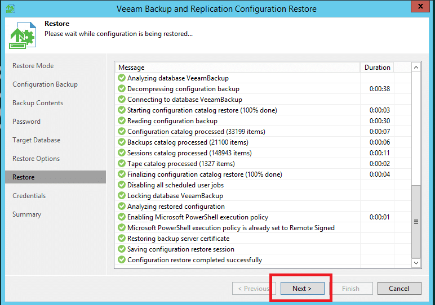Select the 'Analyzing database VeeamBackup' message text
Image resolution: width=435 pixels, height=305 pixels.
178,78
